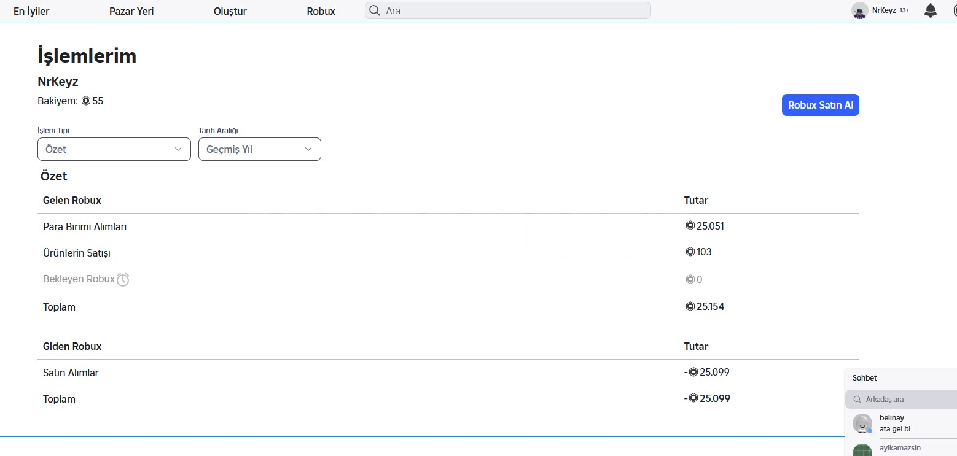Click the search magnifier icon
The width and height of the screenshot is (957, 456).
click(374, 10)
